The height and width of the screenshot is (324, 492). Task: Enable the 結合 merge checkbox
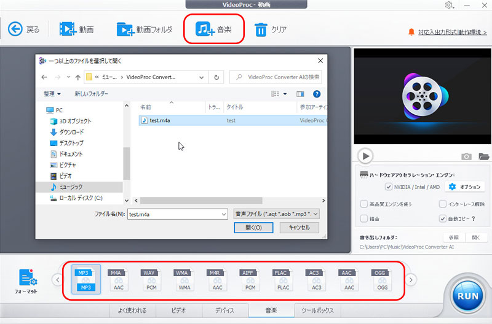[x=363, y=218]
